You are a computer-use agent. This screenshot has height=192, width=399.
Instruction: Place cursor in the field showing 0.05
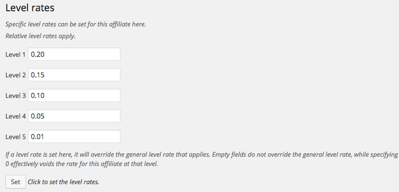coord(74,116)
